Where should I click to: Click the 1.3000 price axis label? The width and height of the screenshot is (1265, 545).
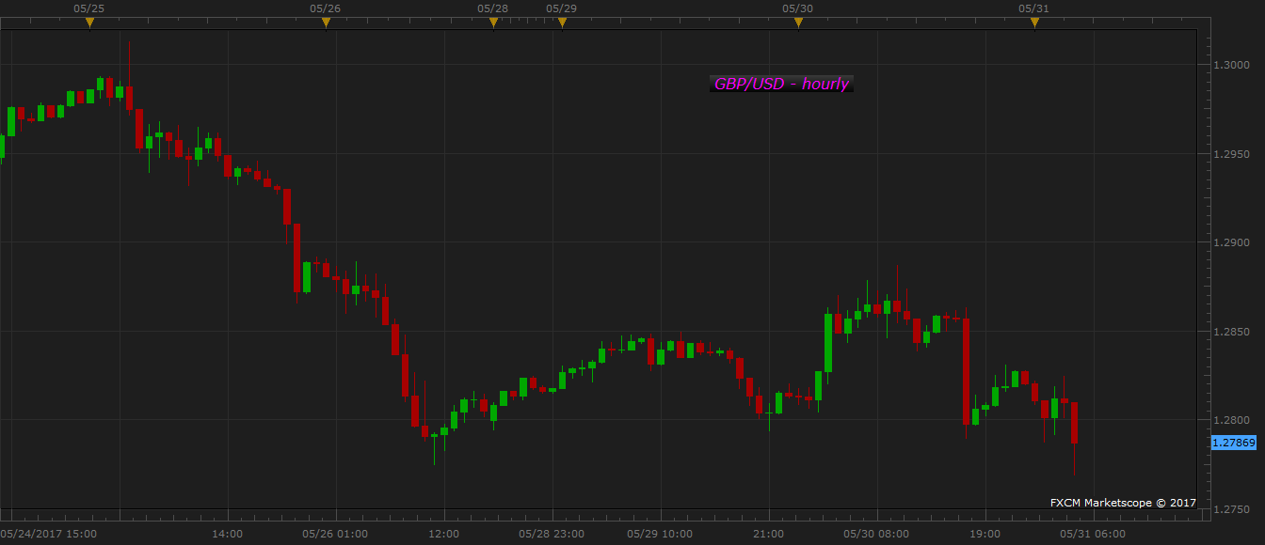pyautogui.click(x=1231, y=65)
